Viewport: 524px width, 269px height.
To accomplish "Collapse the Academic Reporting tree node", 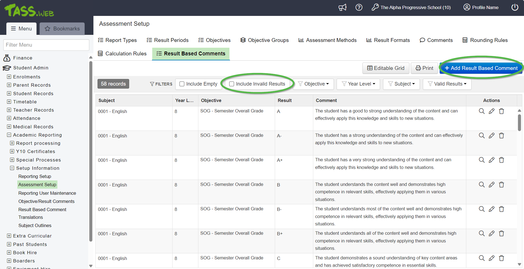I will 9,135.
